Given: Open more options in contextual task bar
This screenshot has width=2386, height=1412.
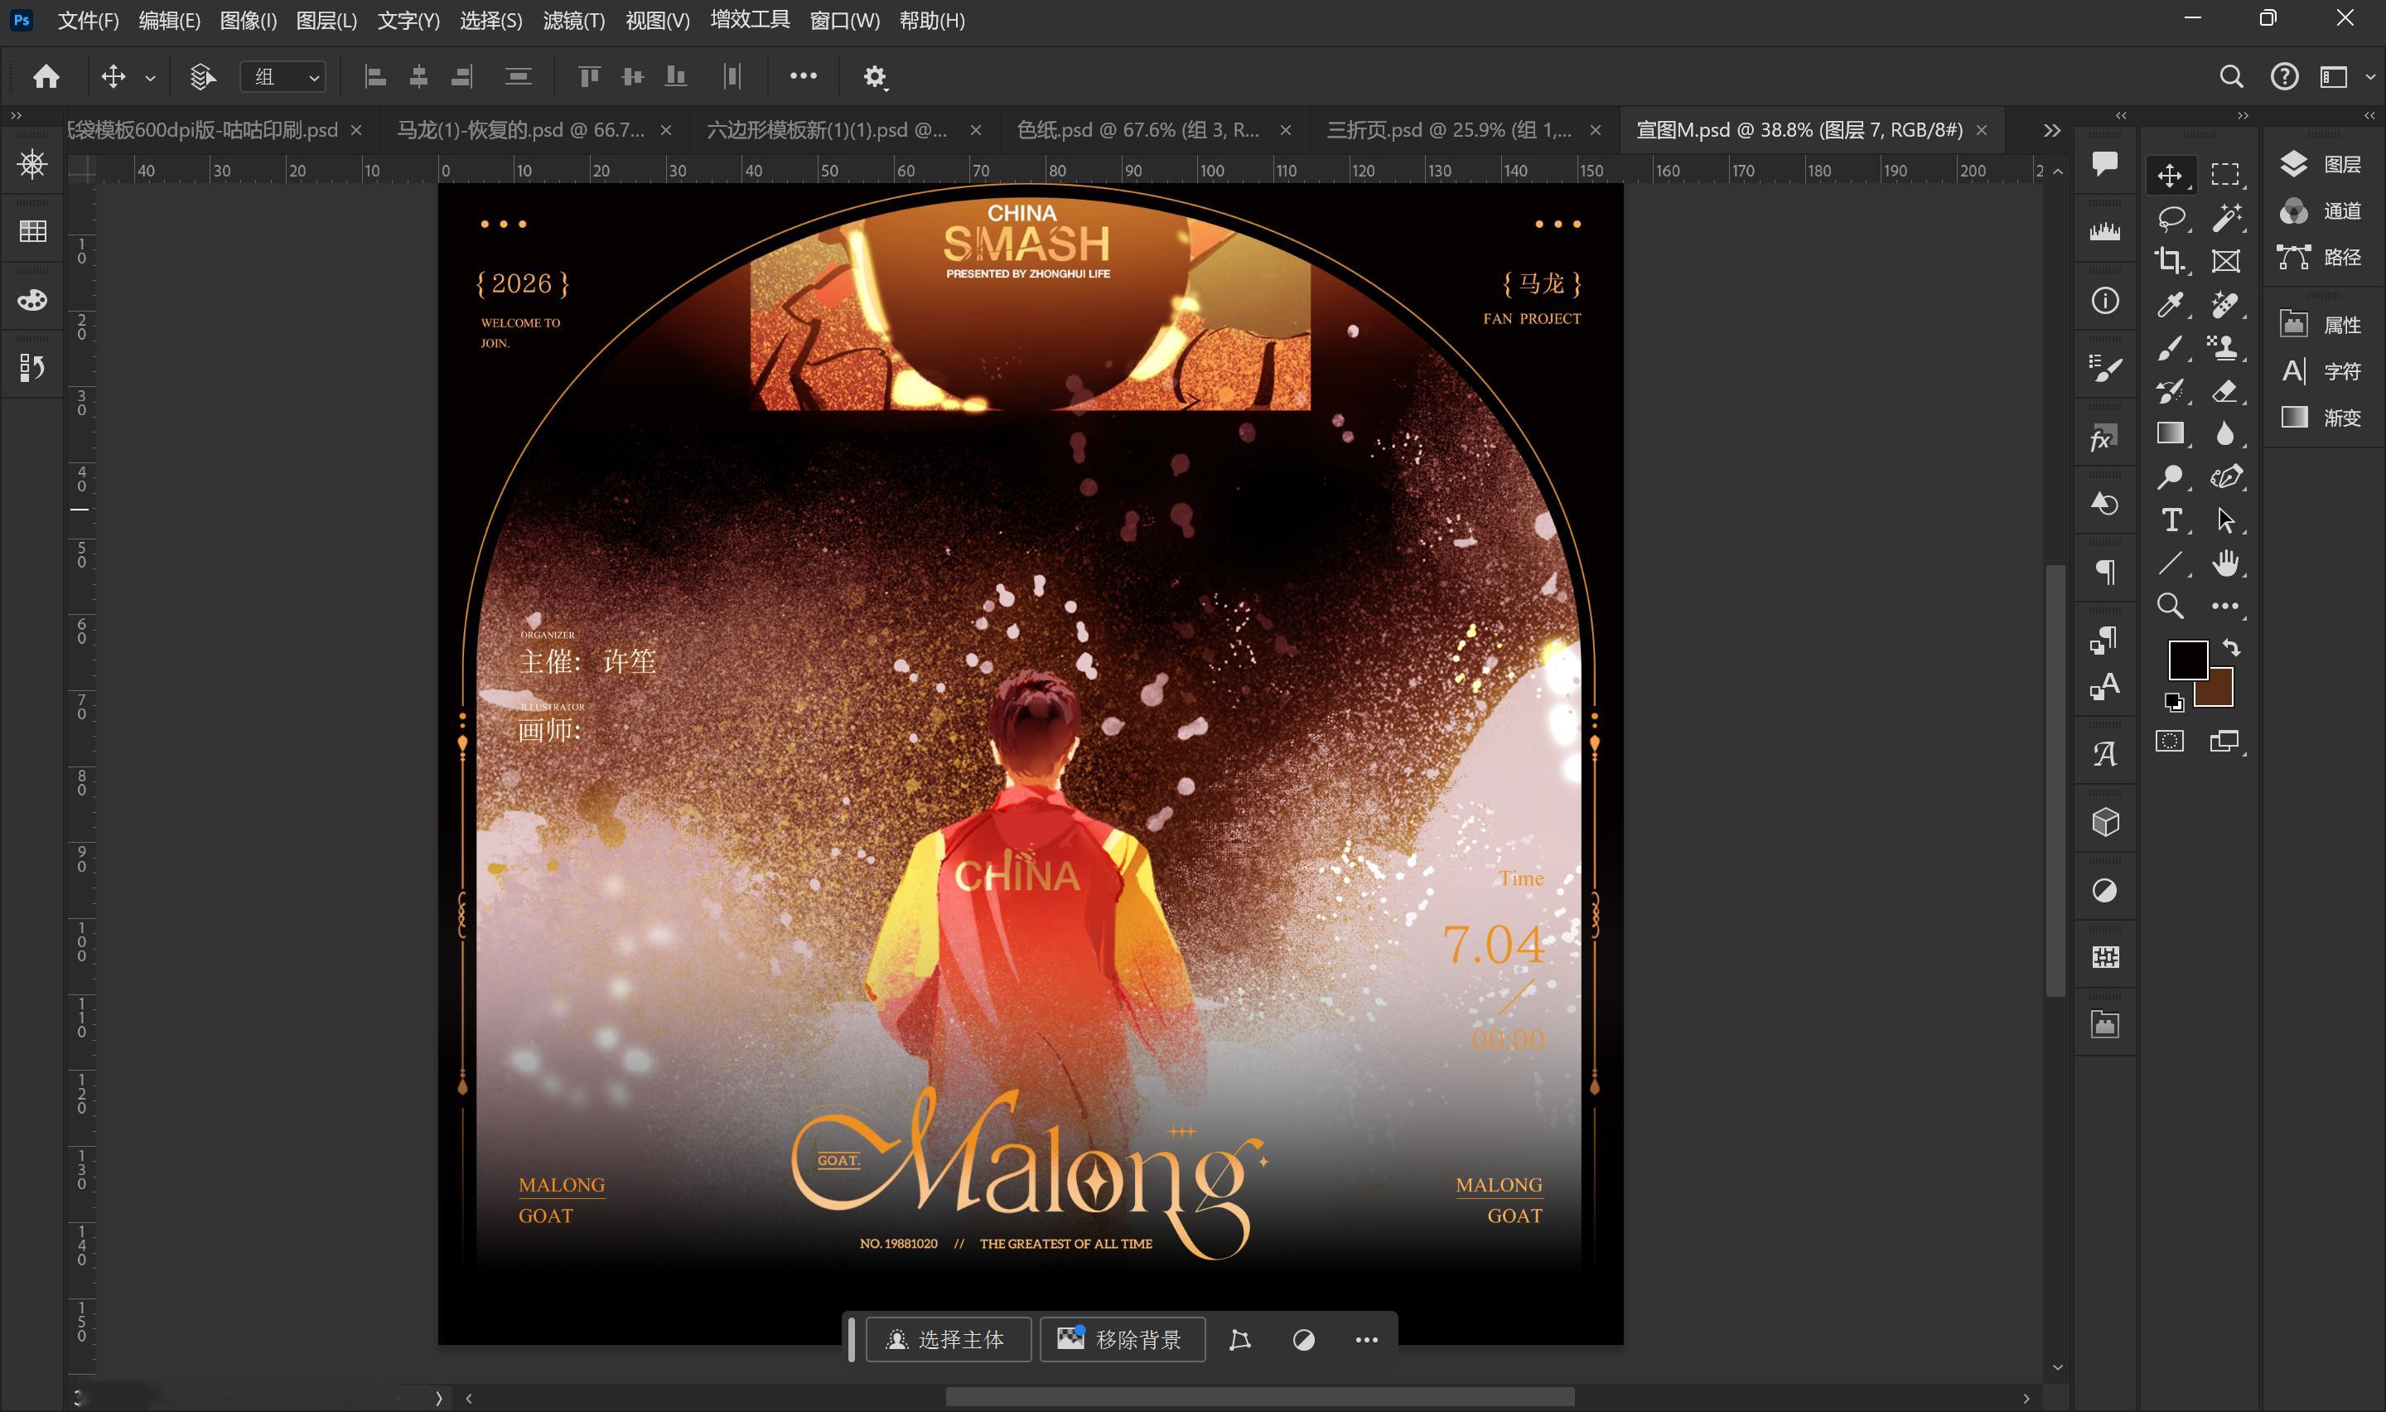Looking at the screenshot, I should 1365,1340.
